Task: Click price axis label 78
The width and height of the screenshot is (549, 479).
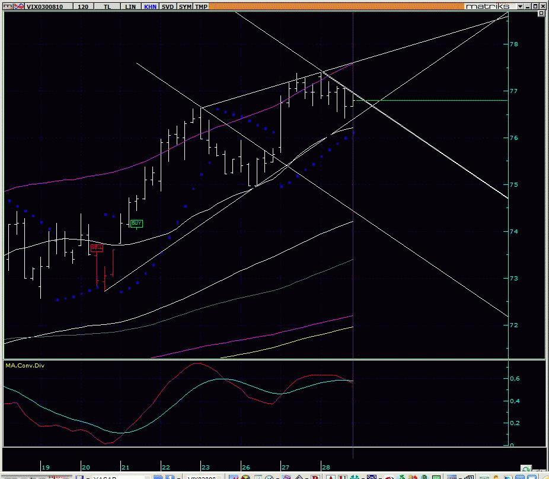Action: click(513, 44)
